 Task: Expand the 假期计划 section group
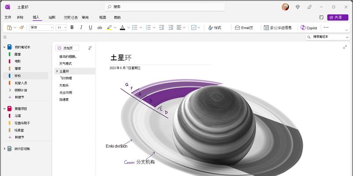(10, 90)
